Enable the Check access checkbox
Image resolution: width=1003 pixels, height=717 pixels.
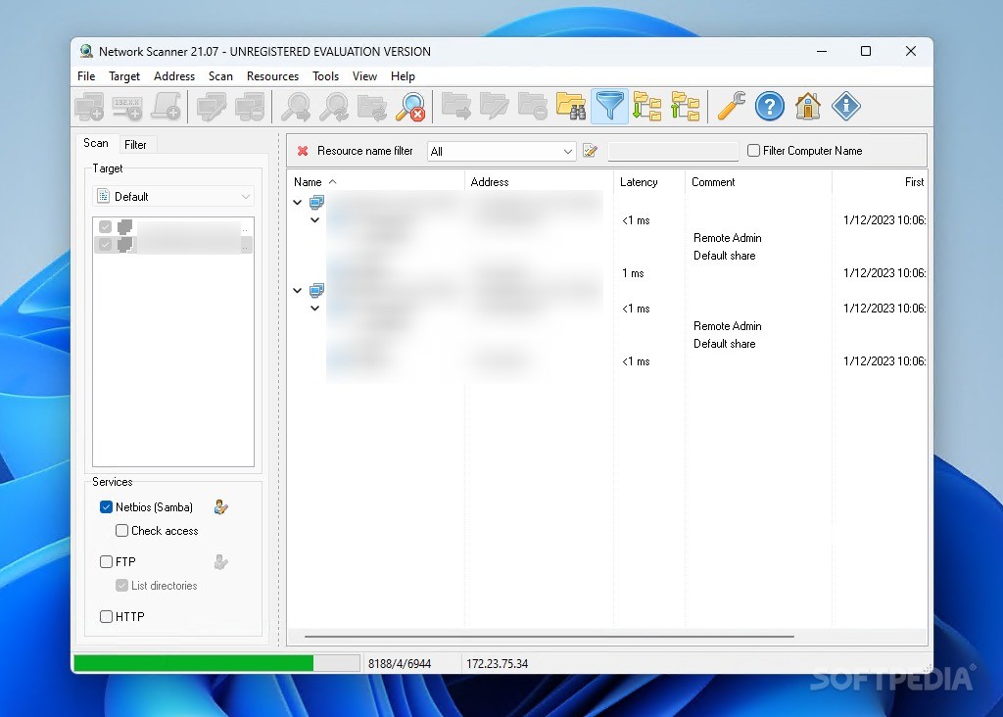point(121,530)
